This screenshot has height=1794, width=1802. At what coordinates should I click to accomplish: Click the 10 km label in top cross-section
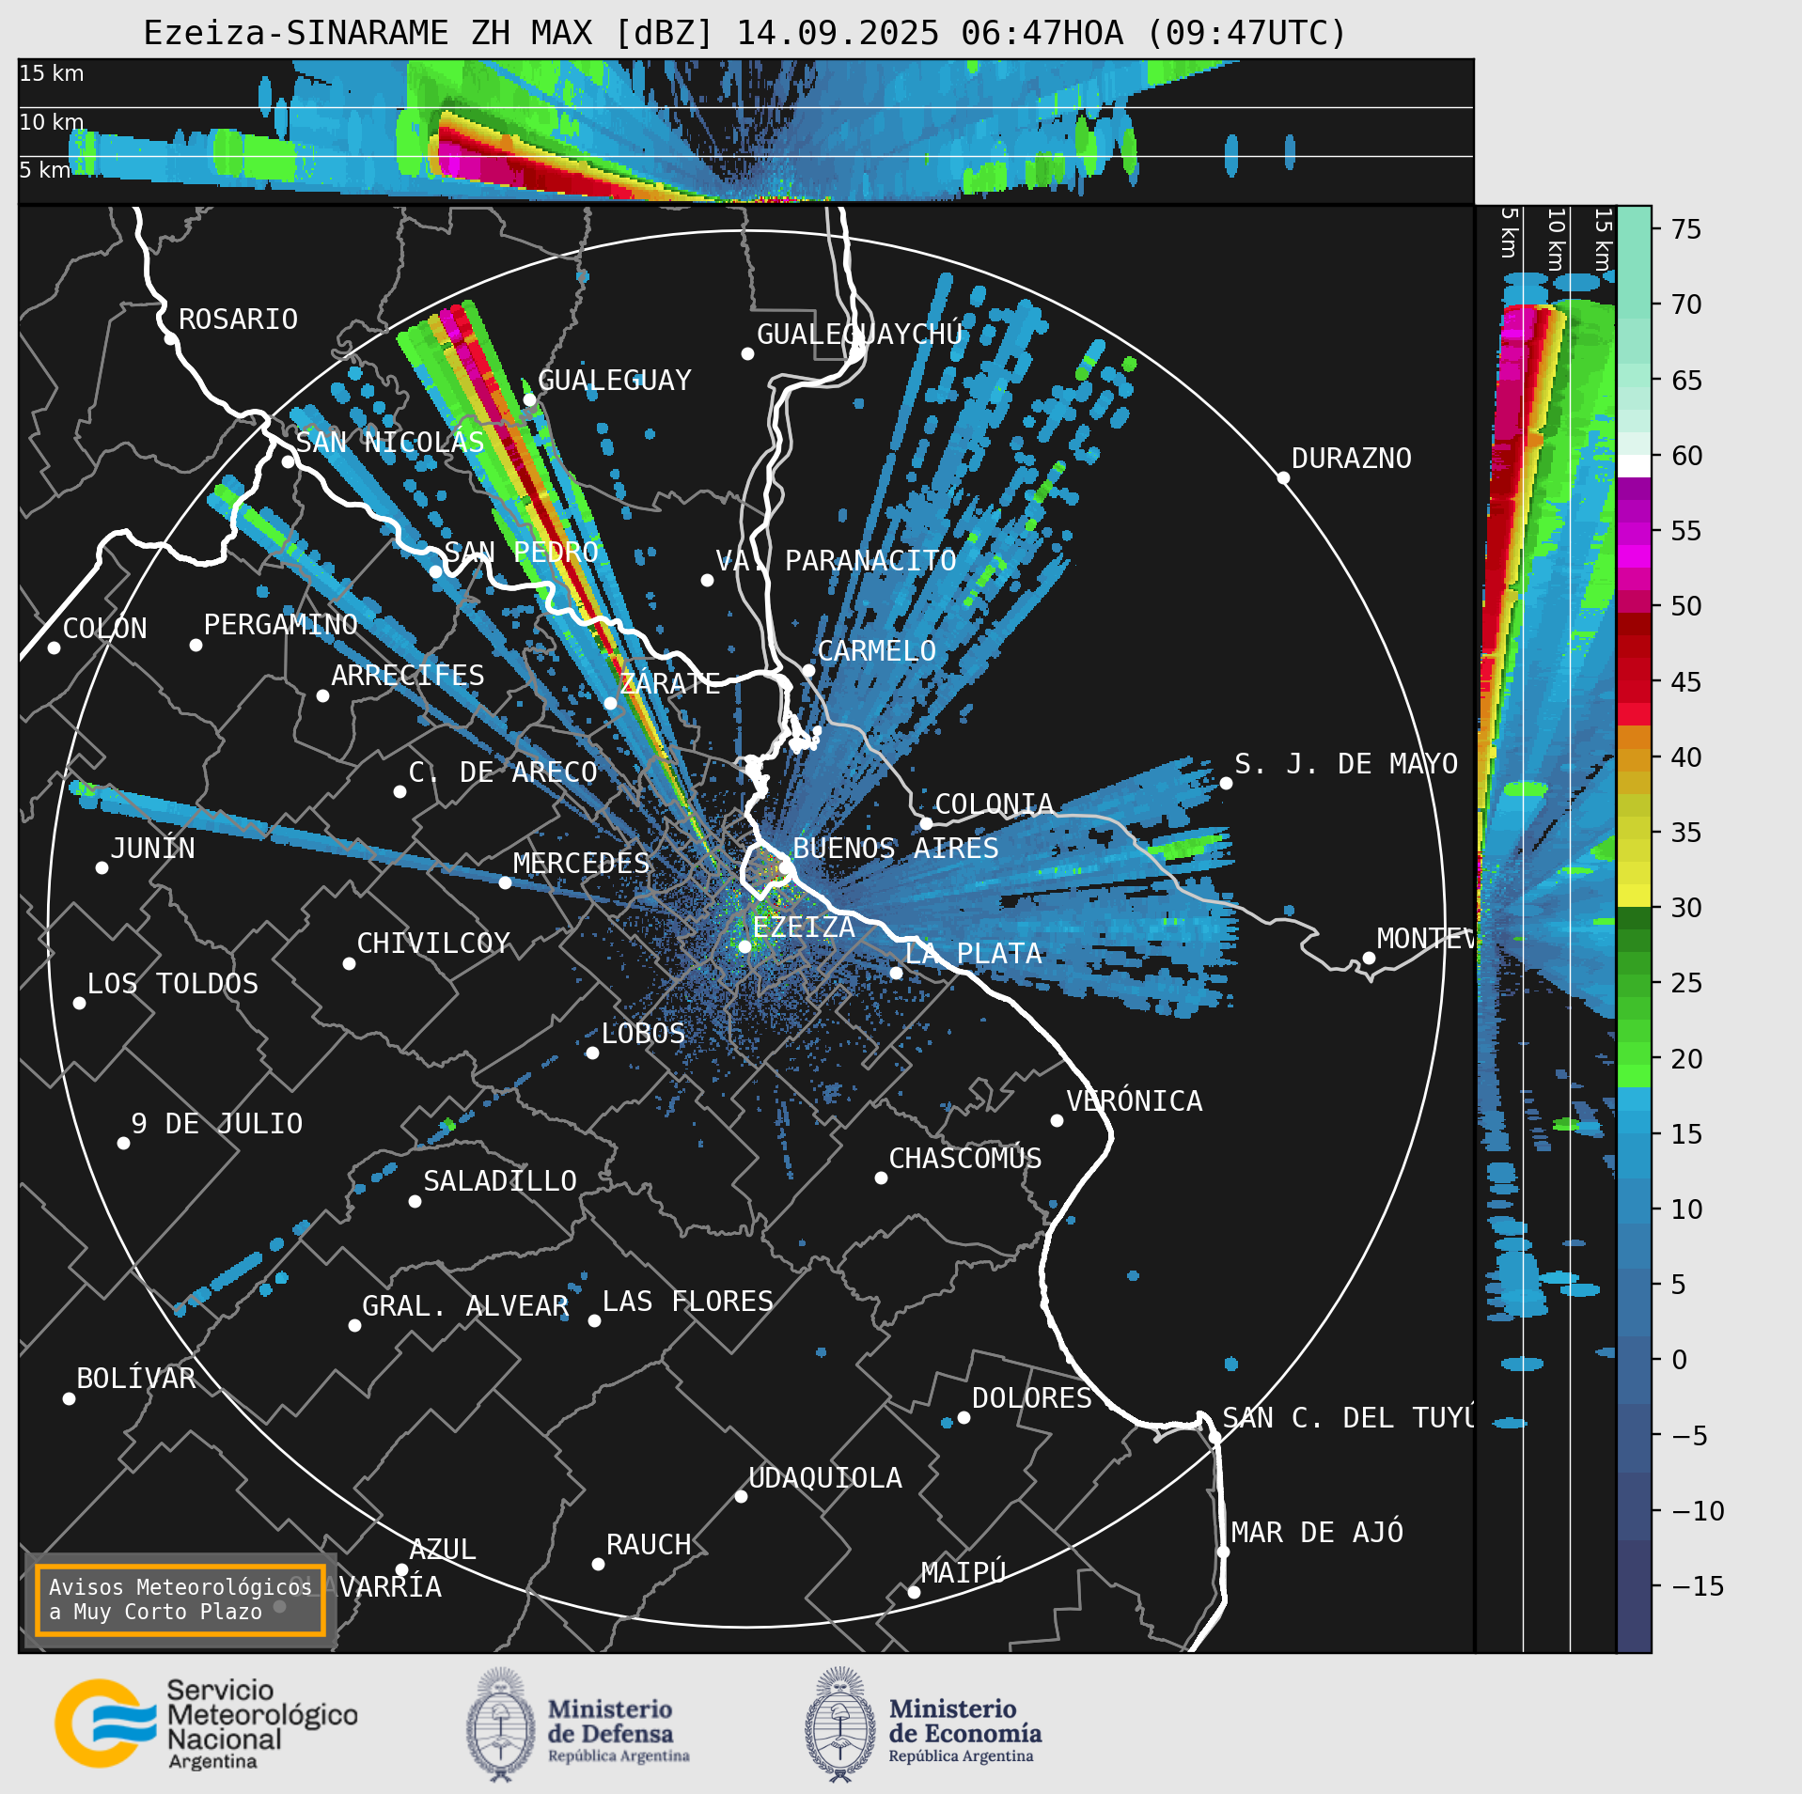click(x=52, y=122)
